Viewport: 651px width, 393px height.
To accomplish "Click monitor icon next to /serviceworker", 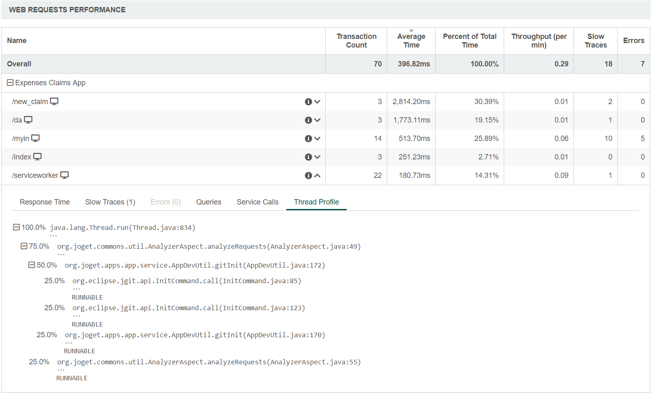I will [64, 175].
